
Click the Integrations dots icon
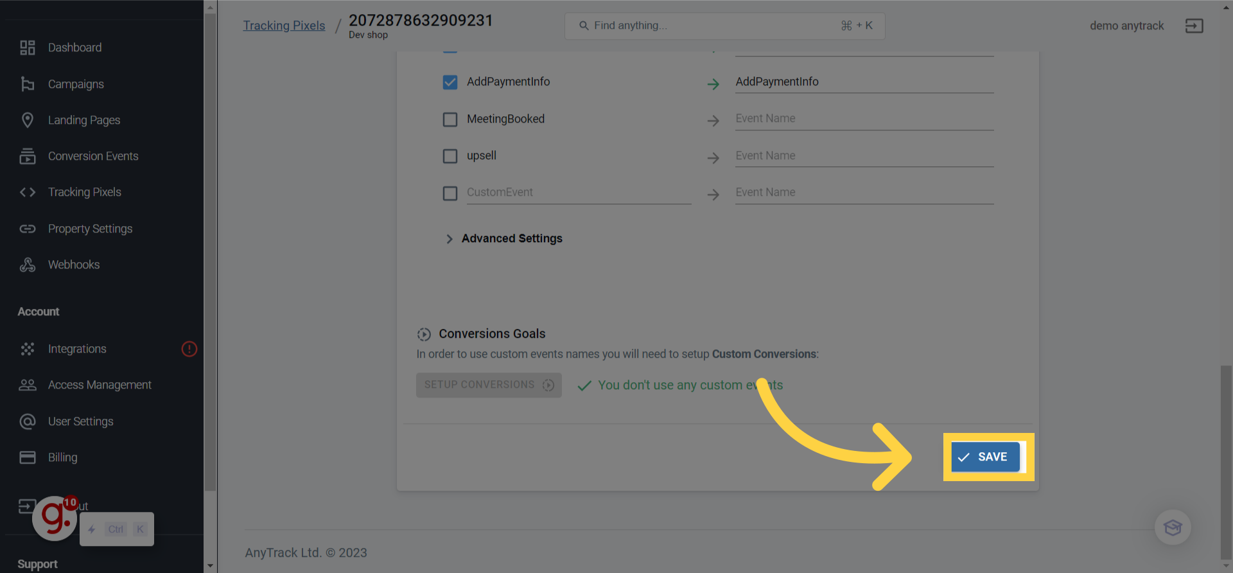(27, 349)
